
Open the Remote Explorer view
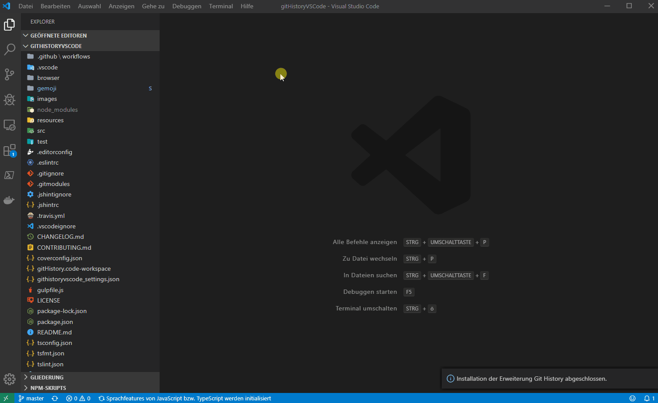(x=10, y=125)
